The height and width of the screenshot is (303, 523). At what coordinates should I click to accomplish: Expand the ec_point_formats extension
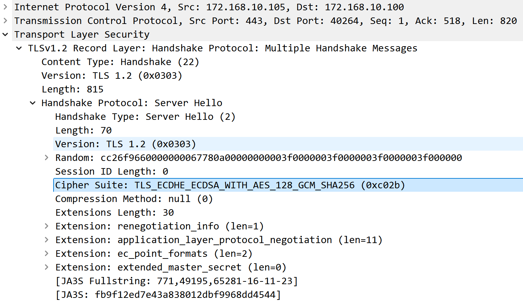pos(46,253)
